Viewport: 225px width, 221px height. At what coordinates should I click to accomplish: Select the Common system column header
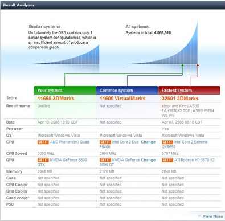click(127, 91)
